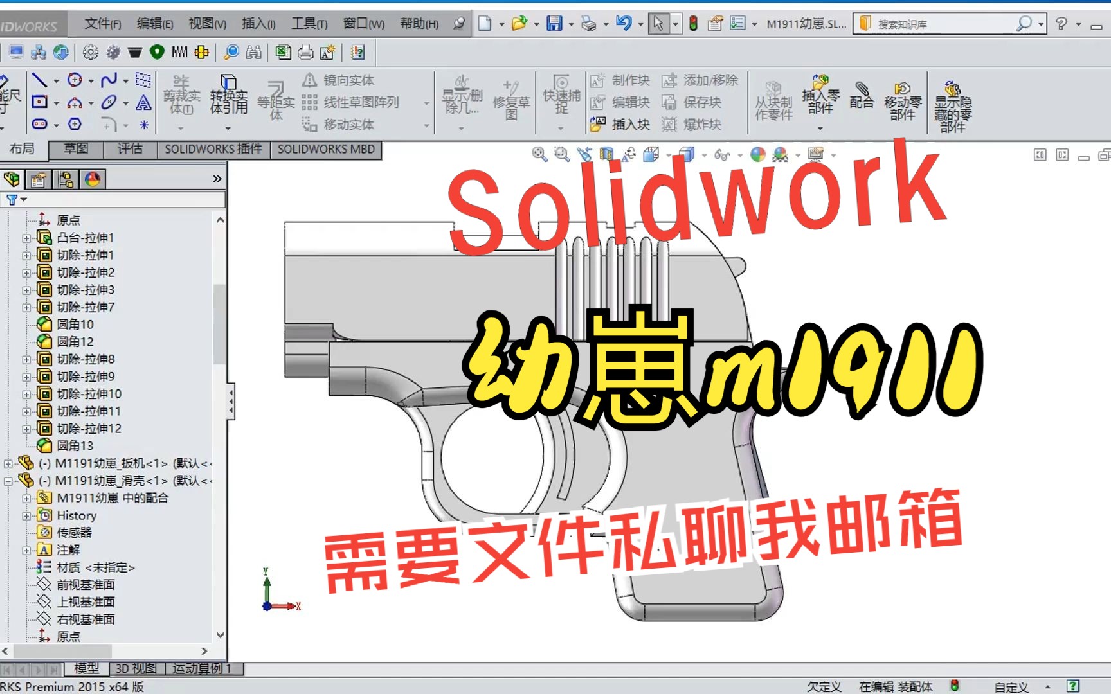Activate the Zoom to Area tool
This screenshot has width=1111, height=694.
pyautogui.click(x=560, y=154)
